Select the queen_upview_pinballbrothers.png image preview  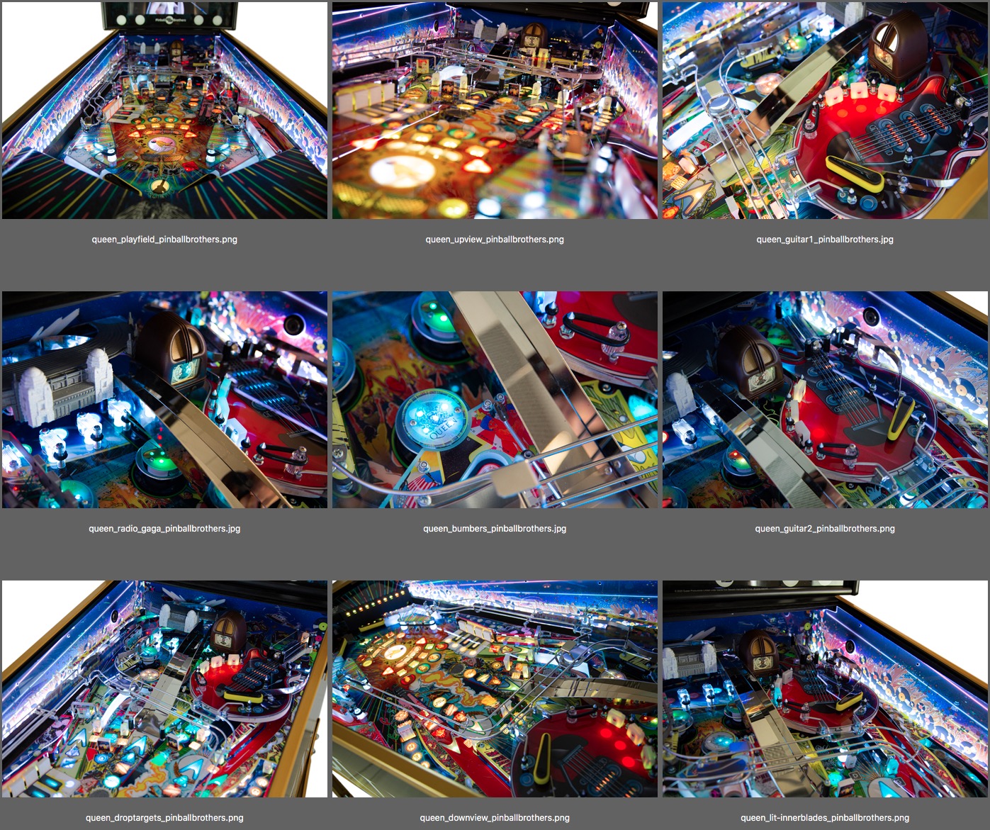pos(495,111)
